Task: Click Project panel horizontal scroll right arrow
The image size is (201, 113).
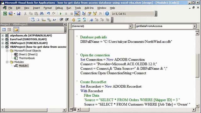Action: [64, 110]
